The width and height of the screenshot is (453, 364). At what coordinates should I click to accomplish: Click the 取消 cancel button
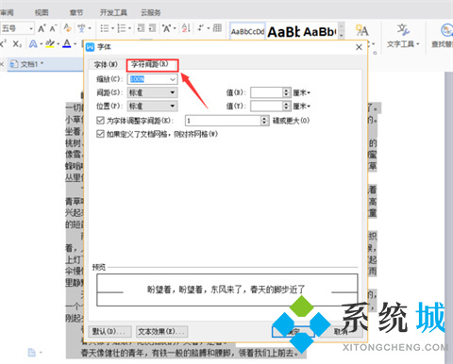(x=341, y=331)
